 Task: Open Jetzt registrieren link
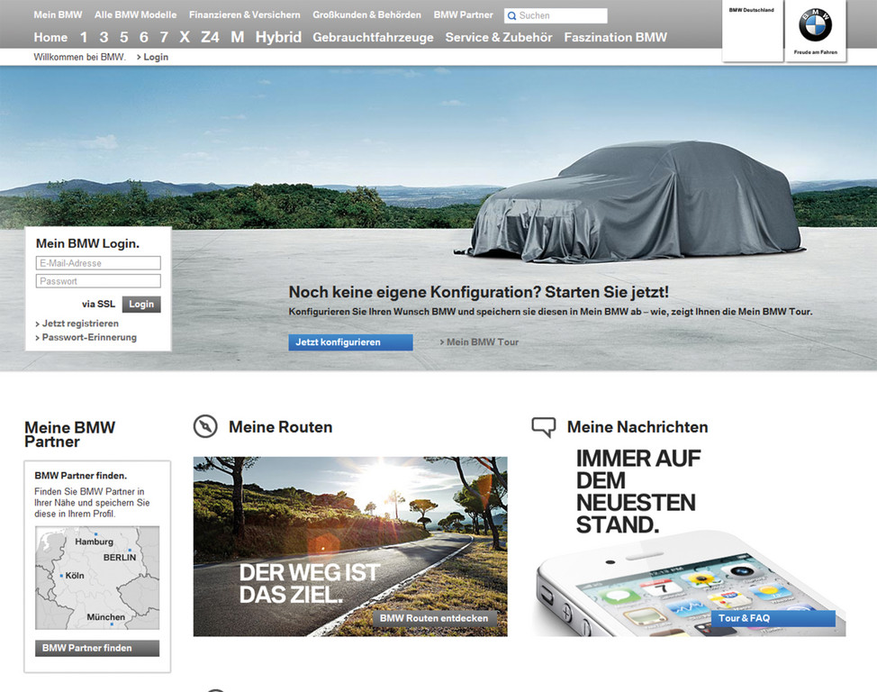coord(77,323)
